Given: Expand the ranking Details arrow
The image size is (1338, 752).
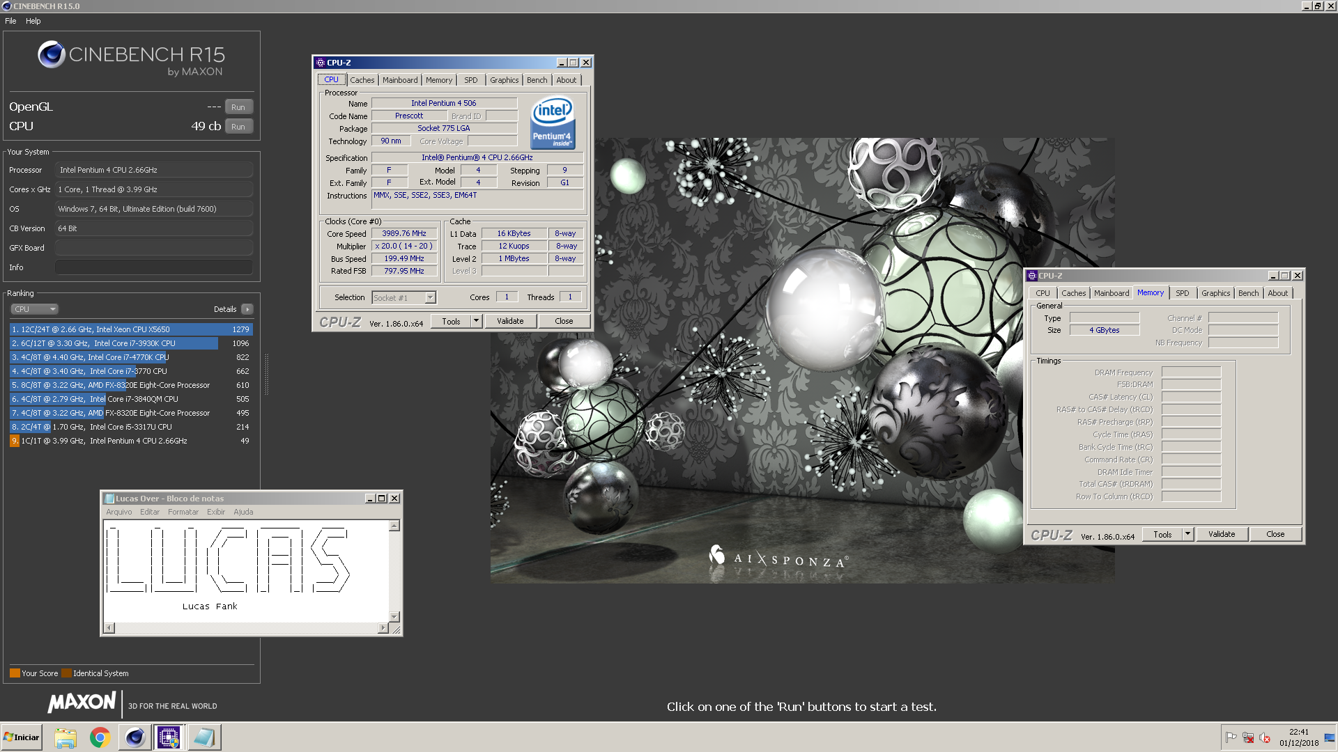Looking at the screenshot, I should [247, 309].
